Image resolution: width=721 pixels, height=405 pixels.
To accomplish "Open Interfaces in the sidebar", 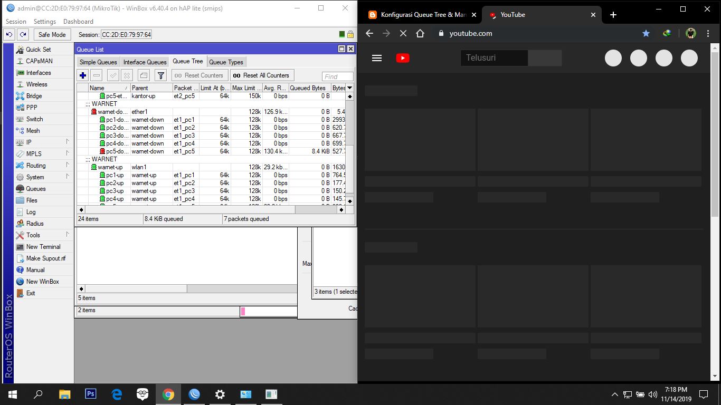I will pos(39,73).
